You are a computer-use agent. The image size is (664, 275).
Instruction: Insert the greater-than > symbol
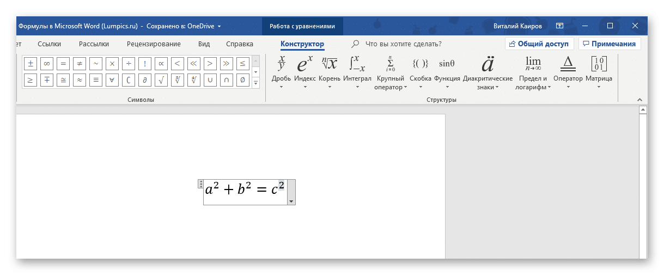210,63
